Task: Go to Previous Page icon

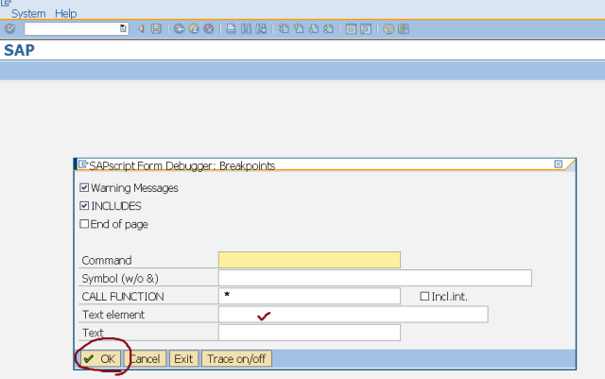Action: click(299, 28)
